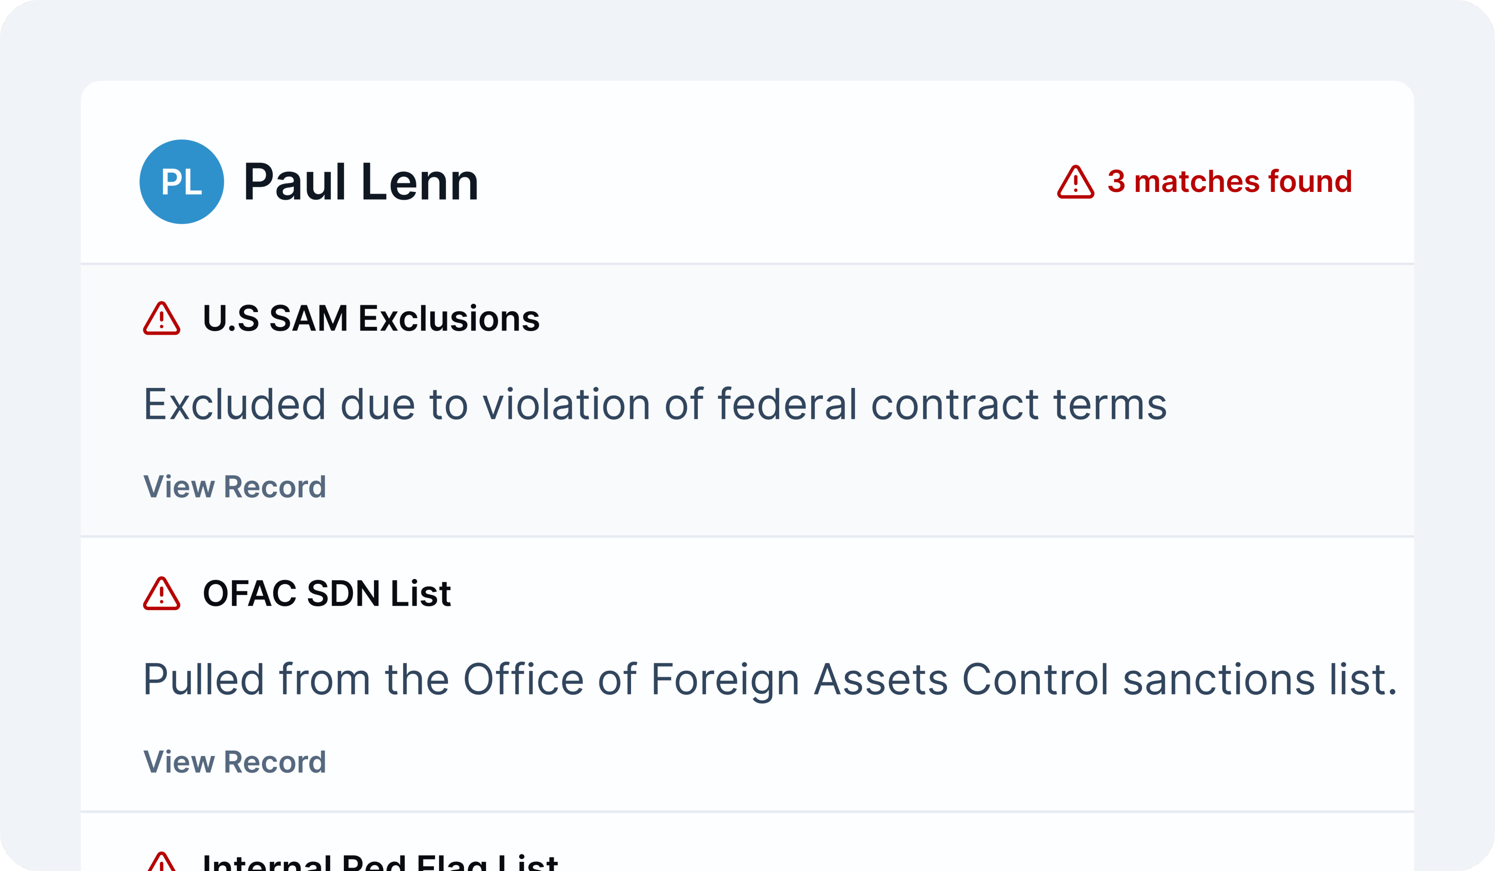Open View Record under U.S SAM Exclusions
The image size is (1495, 871).
[234, 487]
